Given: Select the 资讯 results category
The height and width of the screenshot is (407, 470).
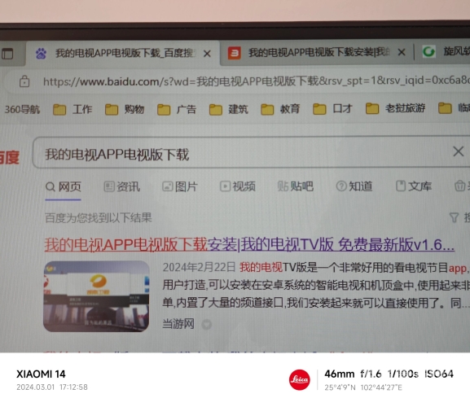Looking at the screenshot, I should (121, 186).
